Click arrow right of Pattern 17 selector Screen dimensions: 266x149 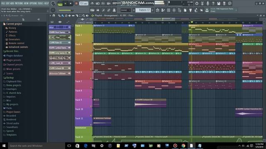pos(153,10)
